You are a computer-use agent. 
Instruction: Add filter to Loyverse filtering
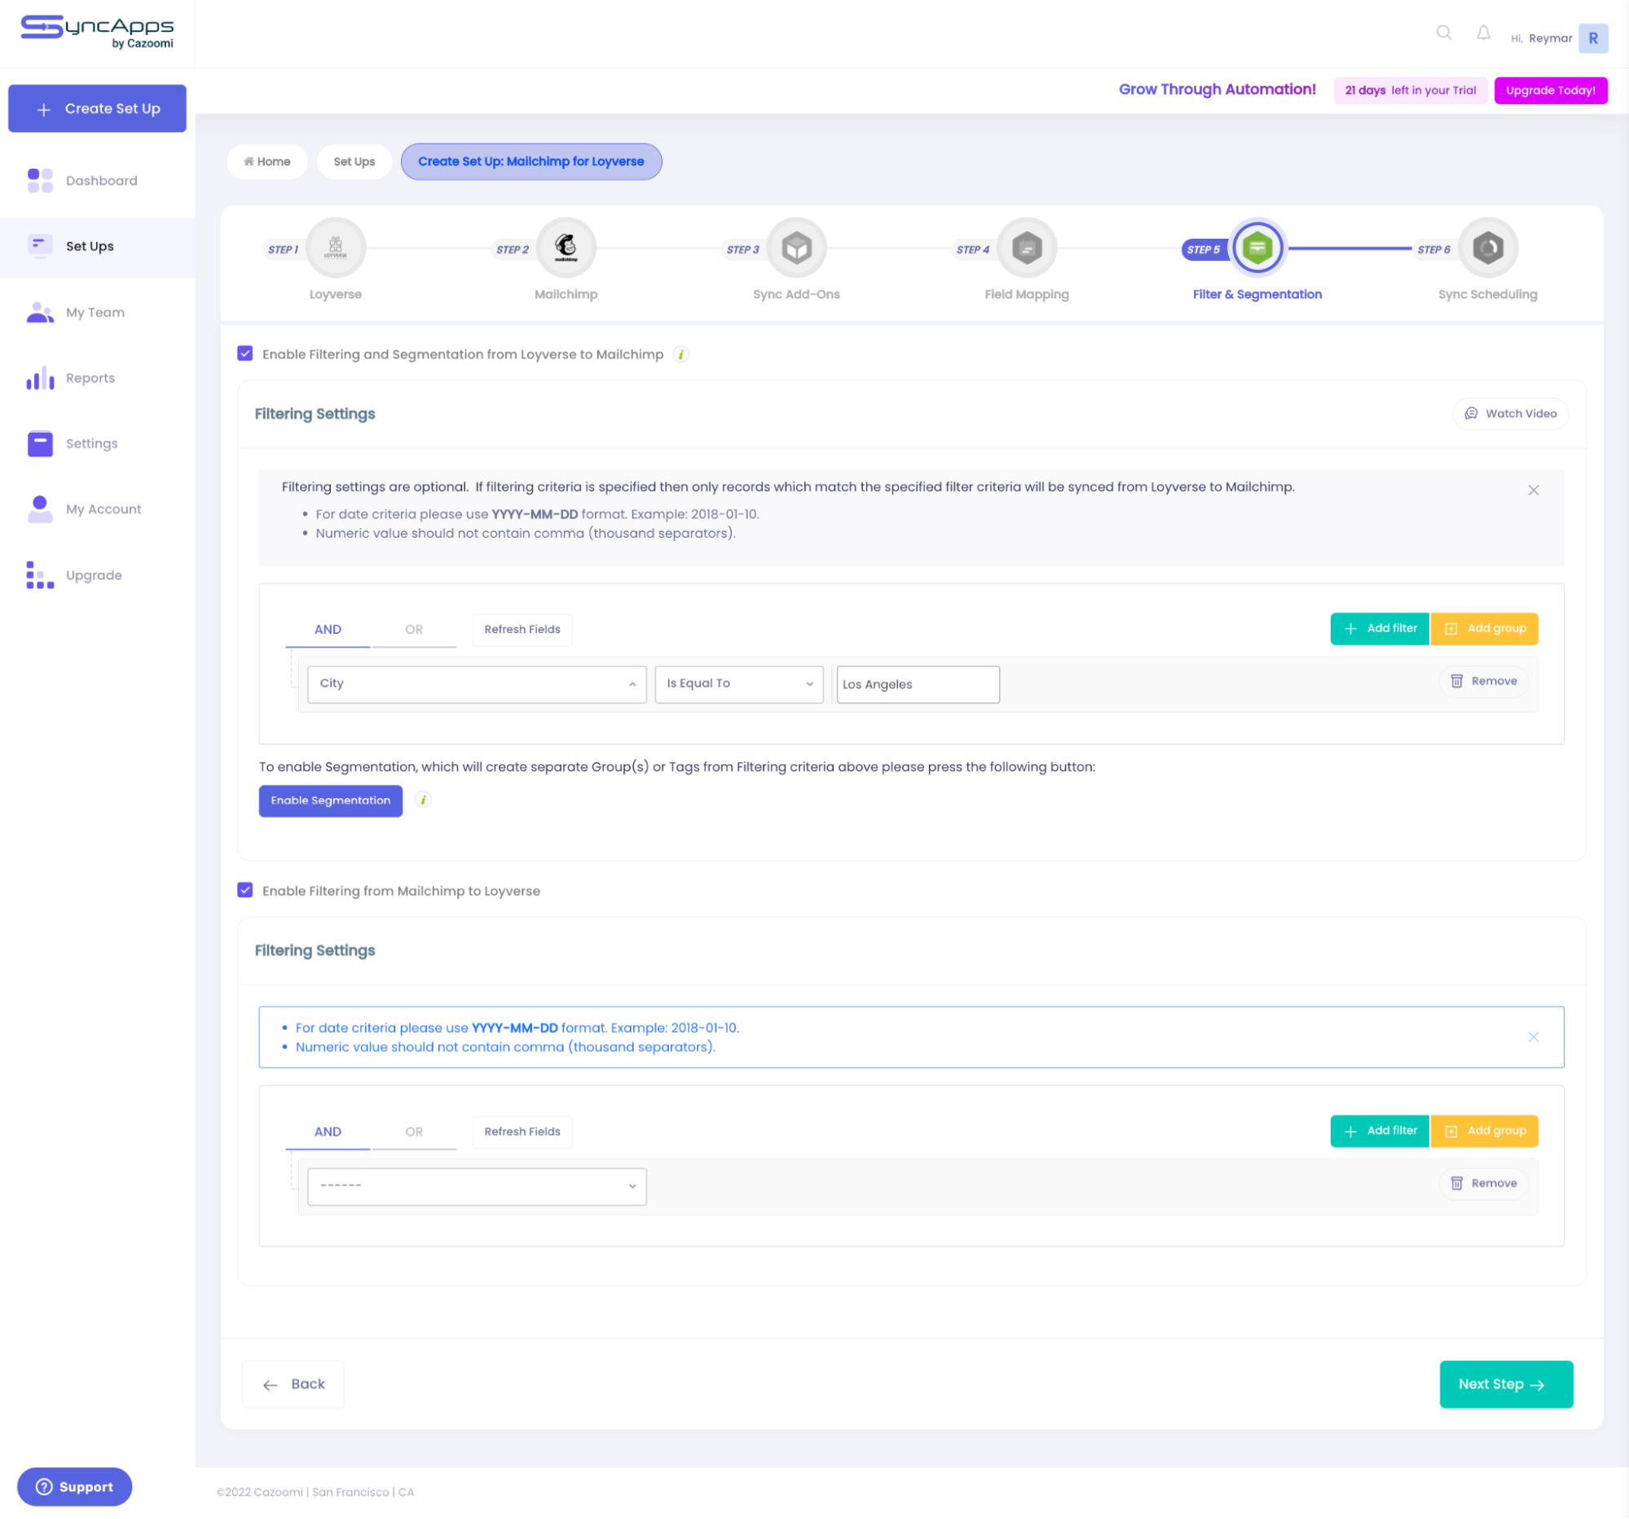1380,628
